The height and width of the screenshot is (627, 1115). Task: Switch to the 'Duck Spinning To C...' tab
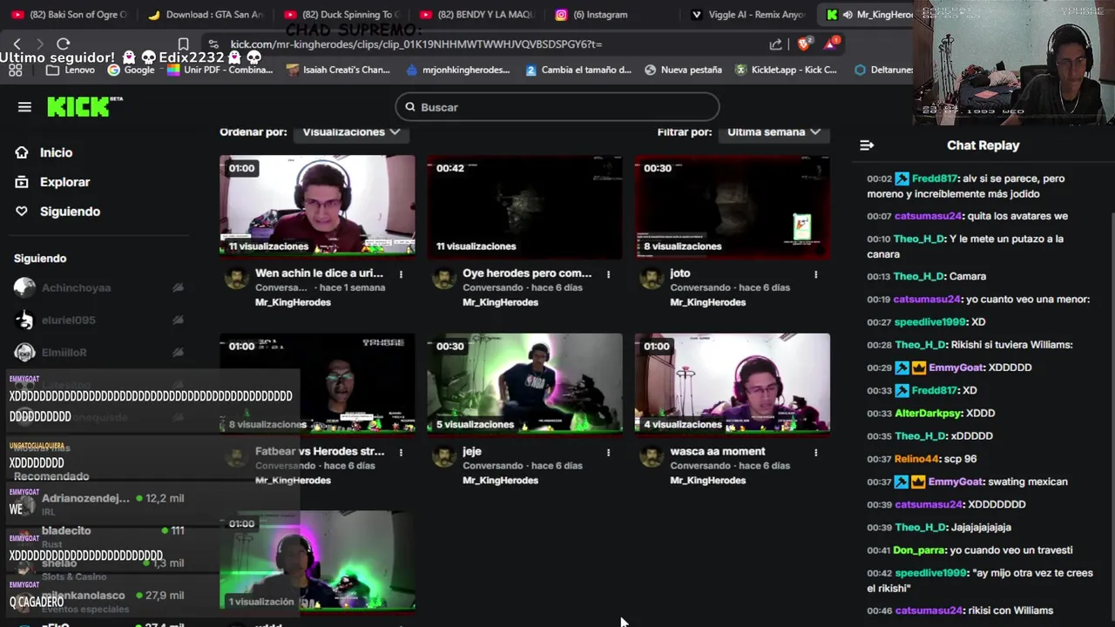(341, 15)
